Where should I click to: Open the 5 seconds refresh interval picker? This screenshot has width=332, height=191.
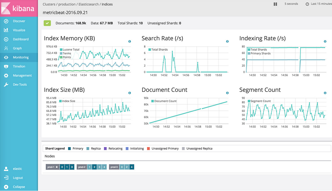pos(291,4)
